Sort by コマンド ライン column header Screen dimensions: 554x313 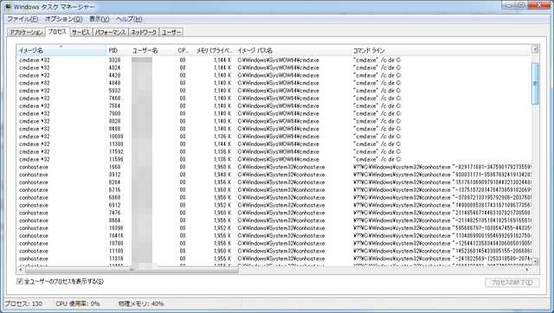tap(441, 50)
